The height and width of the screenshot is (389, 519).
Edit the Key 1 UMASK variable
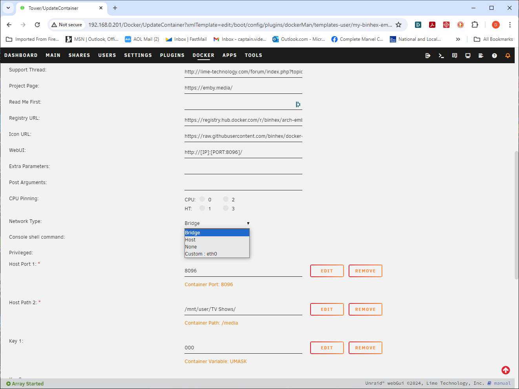[x=327, y=348]
